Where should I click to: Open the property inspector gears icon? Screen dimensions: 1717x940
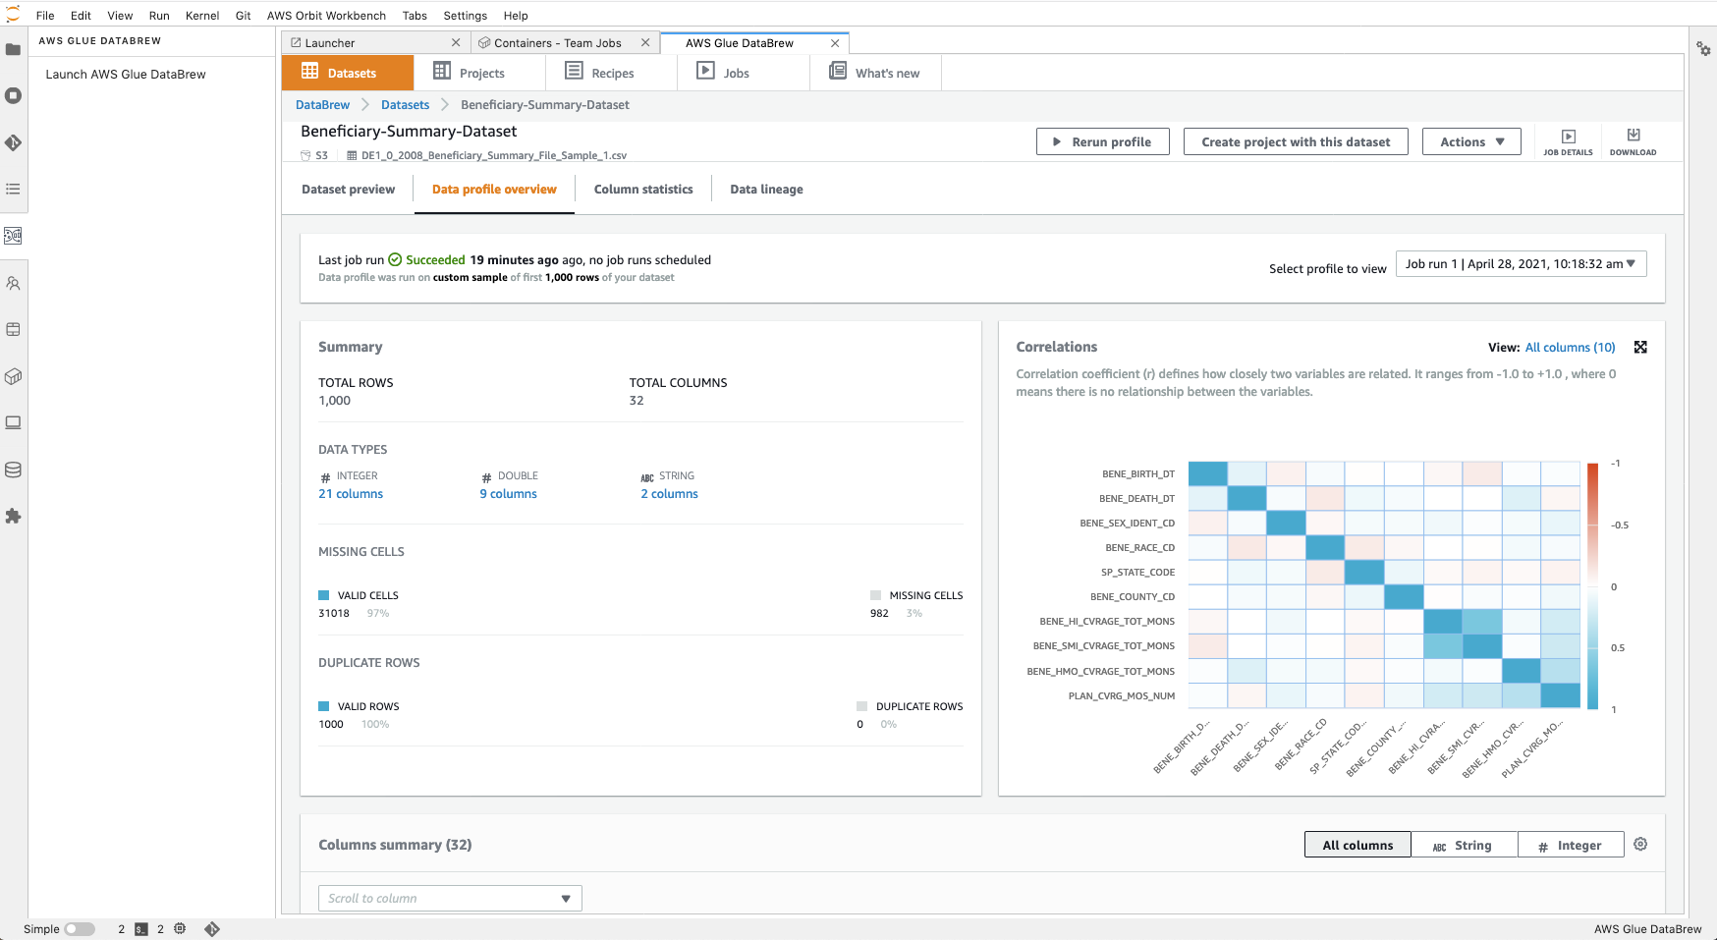pyautogui.click(x=1703, y=49)
